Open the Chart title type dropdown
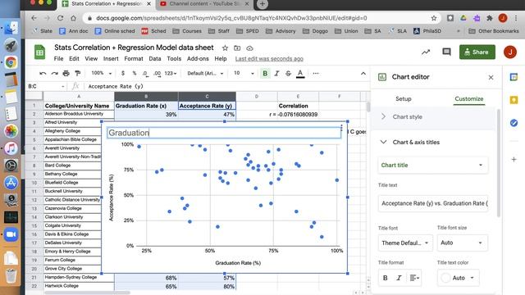The width and height of the screenshot is (525, 295). click(x=432, y=165)
